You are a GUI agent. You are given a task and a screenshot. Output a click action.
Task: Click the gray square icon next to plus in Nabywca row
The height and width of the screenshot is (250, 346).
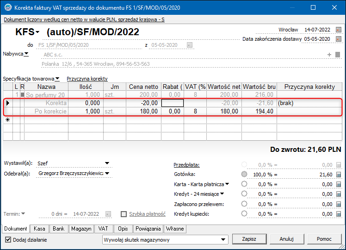[x=338, y=55]
